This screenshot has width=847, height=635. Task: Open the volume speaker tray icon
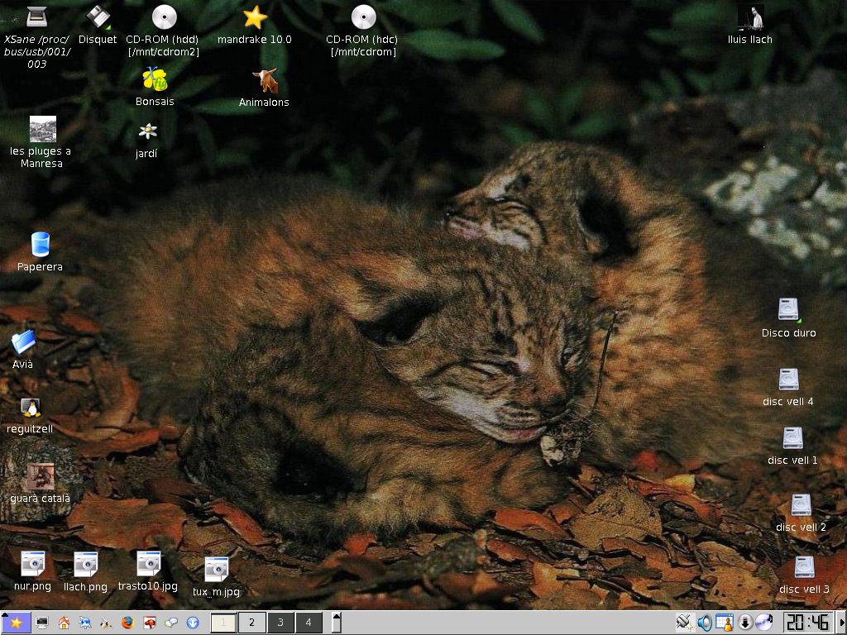pos(705,623)
